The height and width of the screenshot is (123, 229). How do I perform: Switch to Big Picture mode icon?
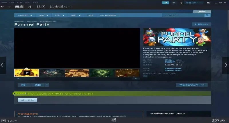(x=209, y=3)
